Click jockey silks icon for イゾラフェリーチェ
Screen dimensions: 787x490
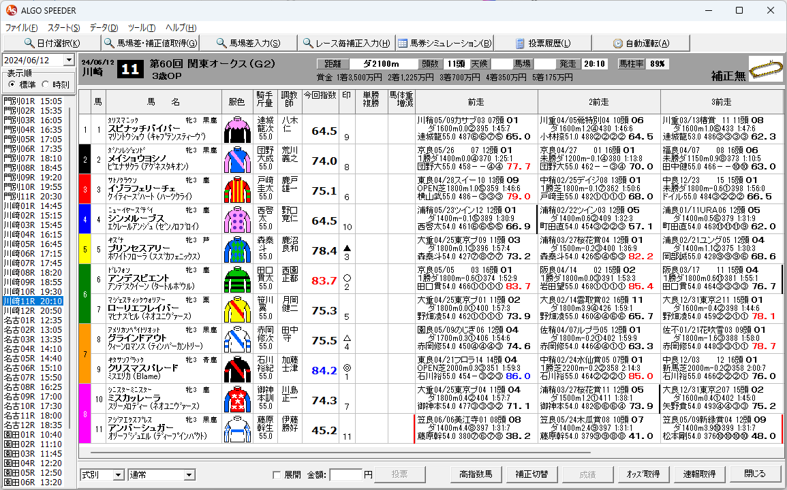tap(237, 190)
